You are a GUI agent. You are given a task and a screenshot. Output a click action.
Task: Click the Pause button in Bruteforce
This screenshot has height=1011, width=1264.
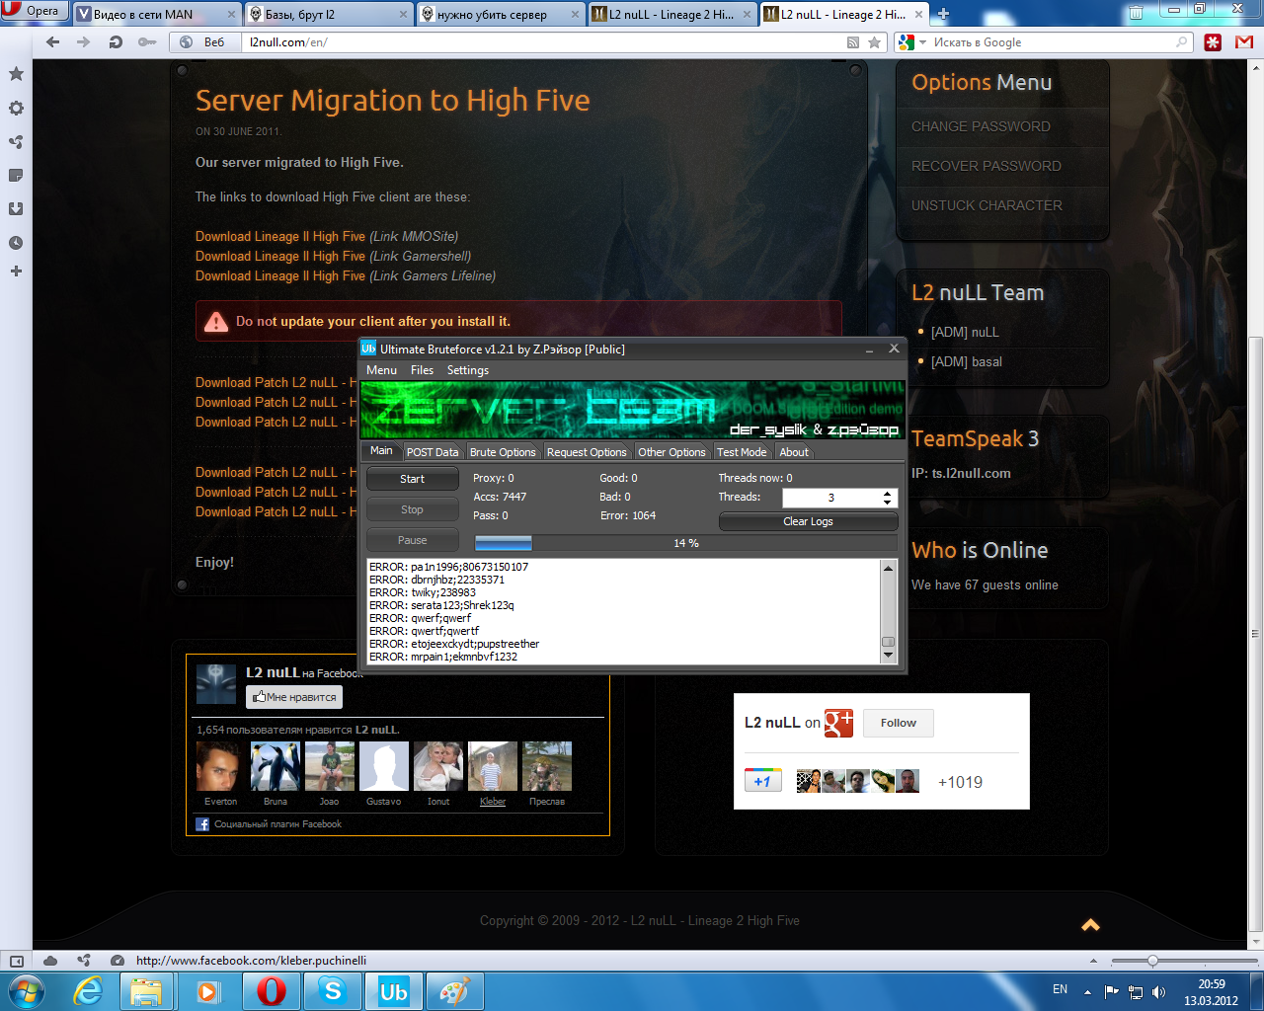[x=413, y=540]
